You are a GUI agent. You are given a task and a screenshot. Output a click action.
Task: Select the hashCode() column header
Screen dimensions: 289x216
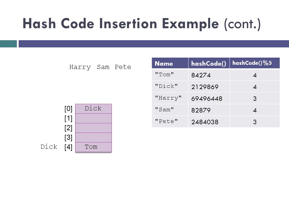209,63
